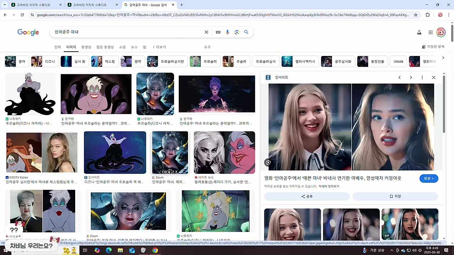454x255 pixels.
Task: Open the 저장된 항목 saved items
Action: (x=433, y=47)
